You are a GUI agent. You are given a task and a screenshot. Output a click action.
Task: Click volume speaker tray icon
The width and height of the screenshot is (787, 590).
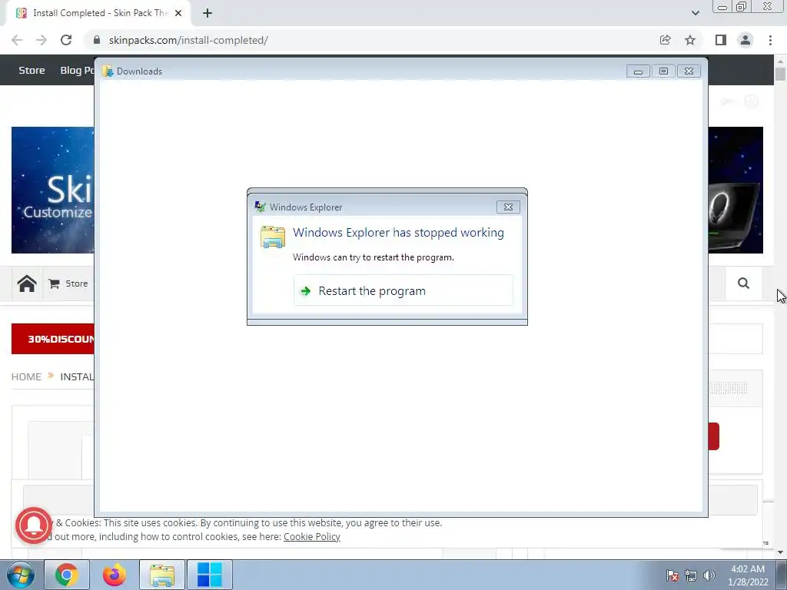pyautogui.click(x=709, y=575)
